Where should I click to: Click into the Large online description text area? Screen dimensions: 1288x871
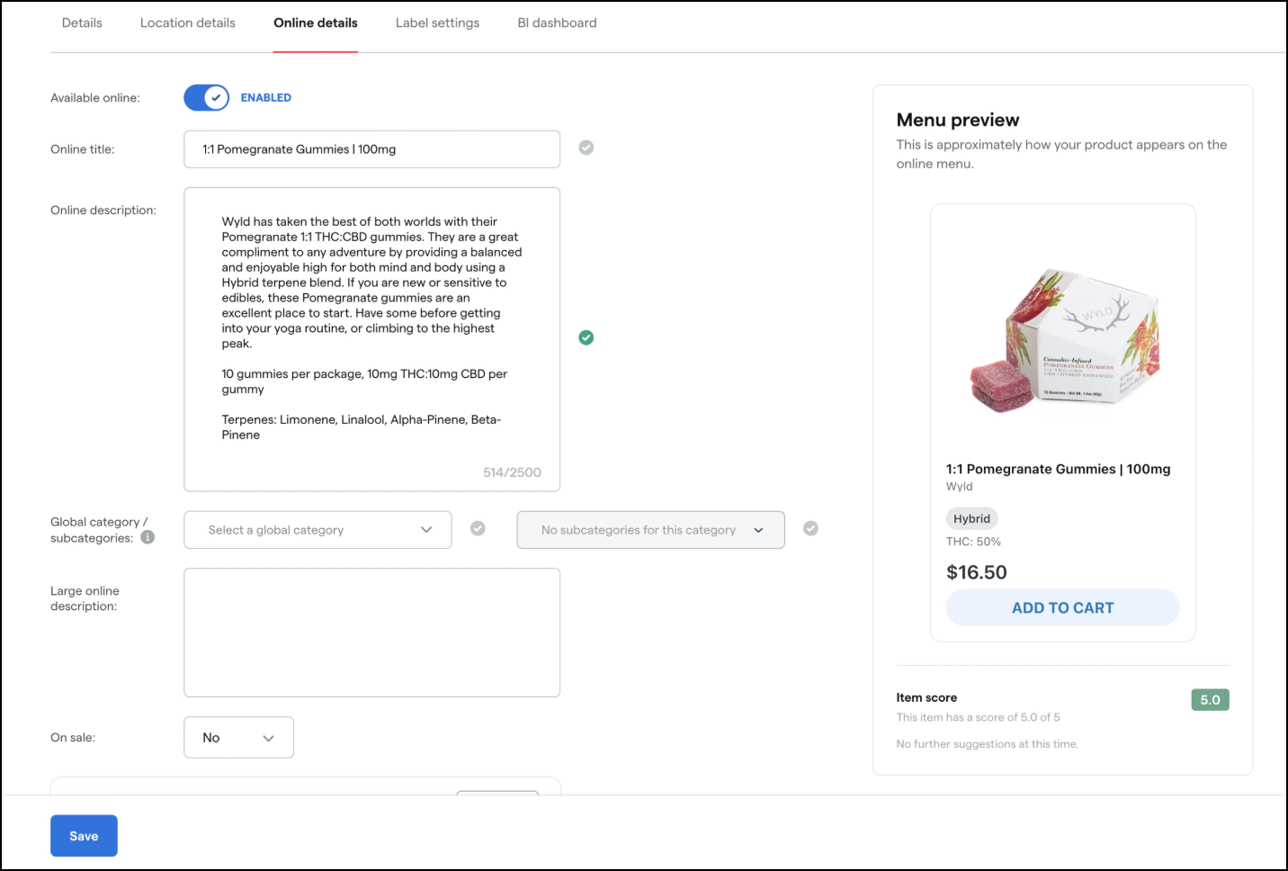(371, 633)
